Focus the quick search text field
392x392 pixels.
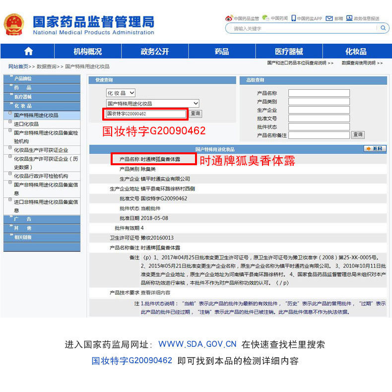pyautogui.click(x=146, y=114)
